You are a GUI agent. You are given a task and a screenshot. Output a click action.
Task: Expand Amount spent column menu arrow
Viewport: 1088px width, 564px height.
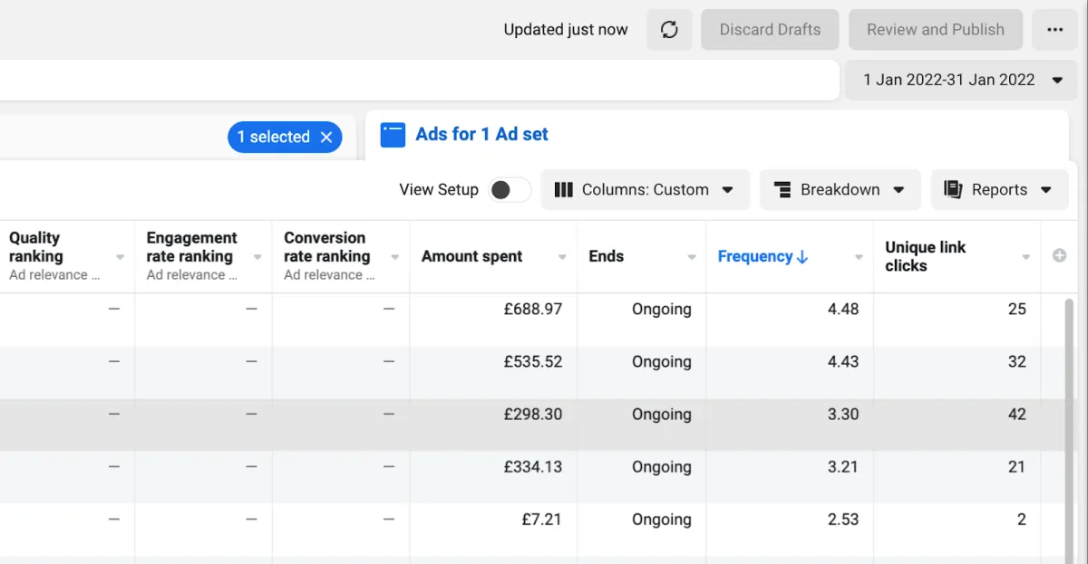tap(562, 257)
